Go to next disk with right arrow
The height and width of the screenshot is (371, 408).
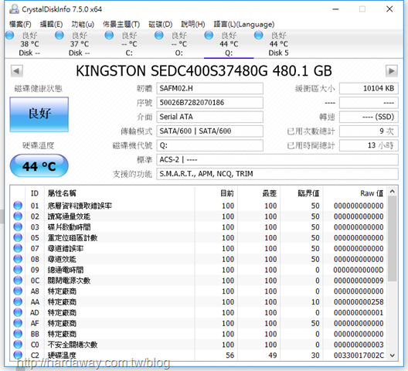point(391,71)
